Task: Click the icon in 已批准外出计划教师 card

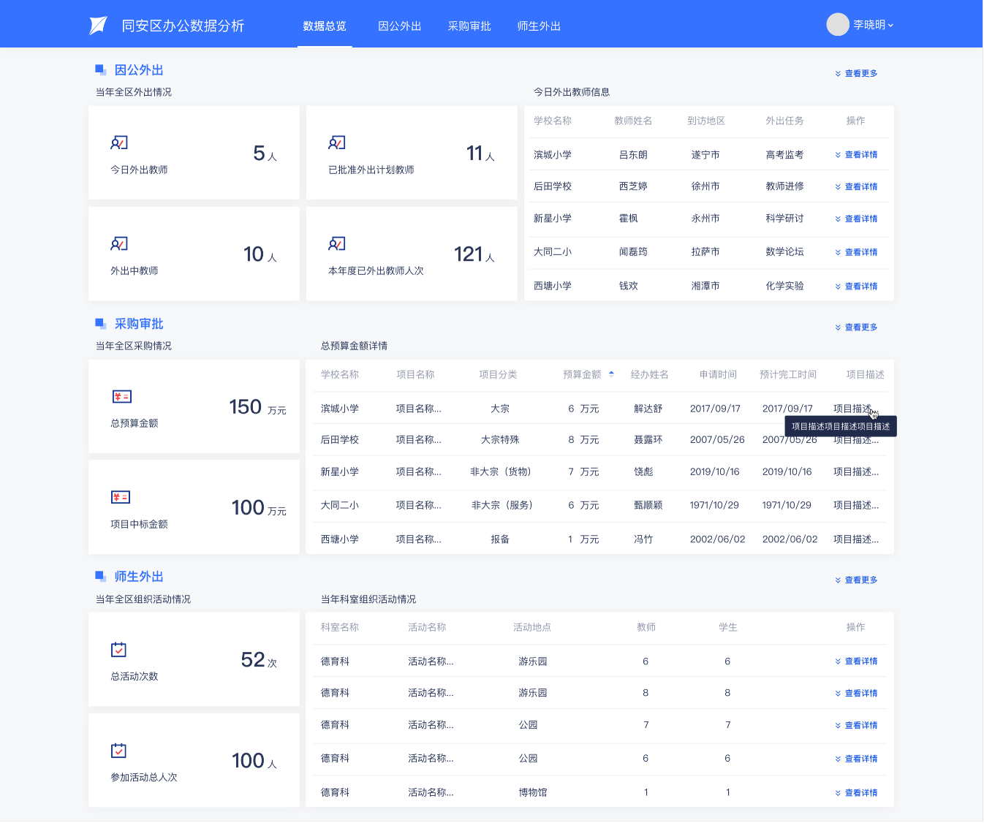Action: (x=337, y=143)
